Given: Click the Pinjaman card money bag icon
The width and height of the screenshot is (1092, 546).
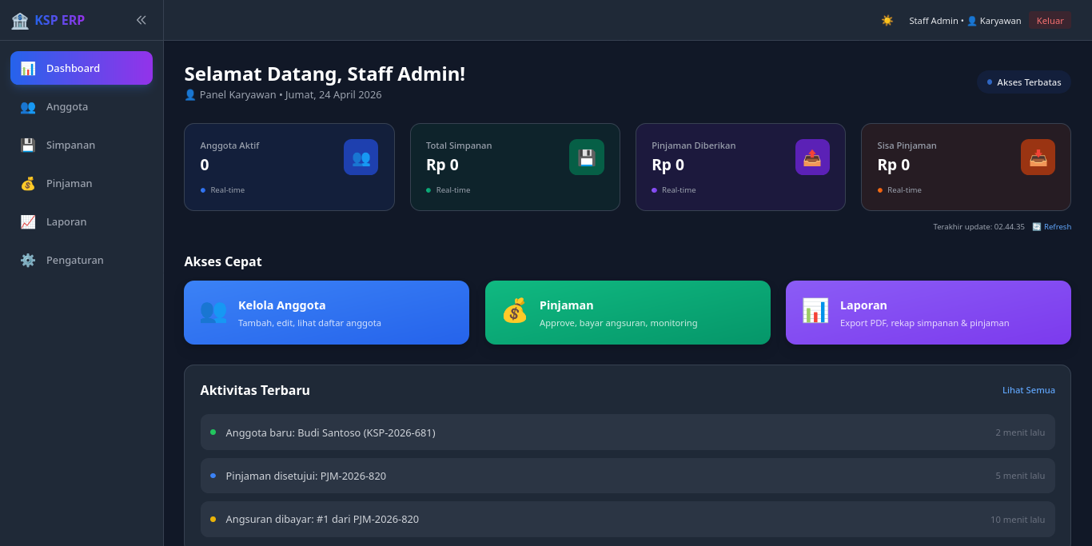Looking at the screenshot, I should point(515,311).
